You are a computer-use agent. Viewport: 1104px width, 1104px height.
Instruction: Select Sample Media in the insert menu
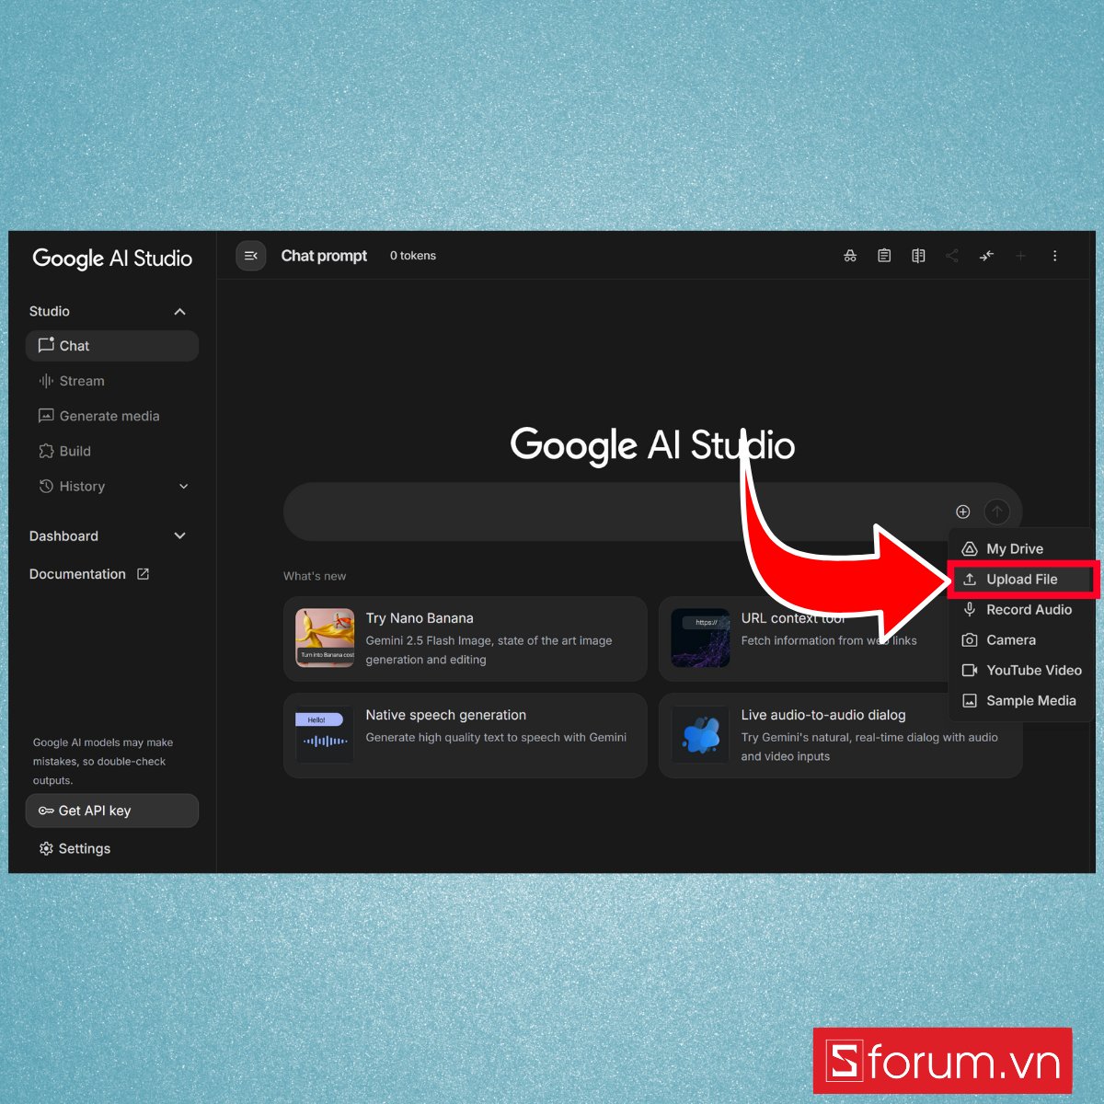[x=1021, y=701]
